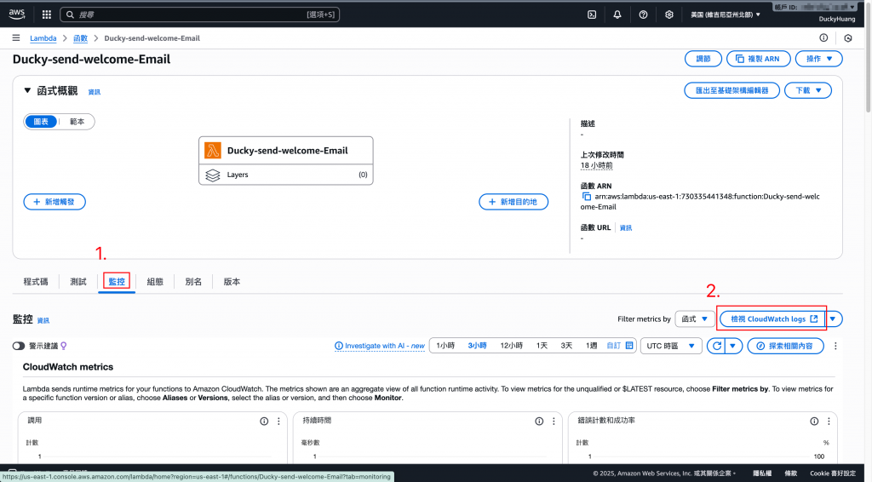
Task: Open the services grid menu
Action: (47, 14)
